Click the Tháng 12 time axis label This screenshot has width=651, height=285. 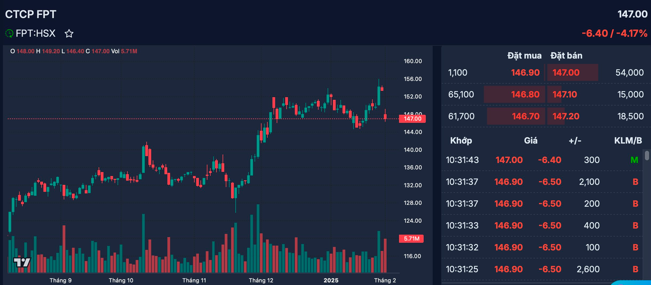pyautogui.click(x=261, y=280)
